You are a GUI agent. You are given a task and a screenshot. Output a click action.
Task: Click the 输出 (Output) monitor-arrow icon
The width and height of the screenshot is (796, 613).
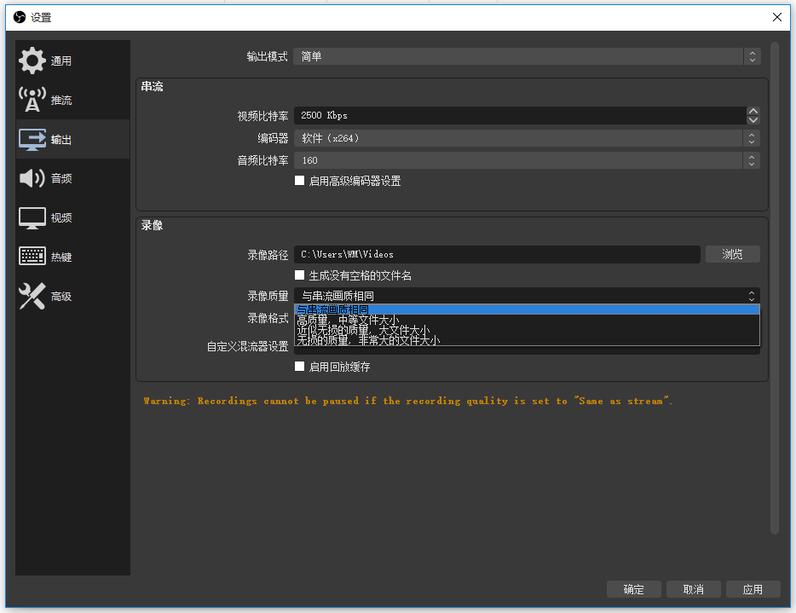pos(32,139)
